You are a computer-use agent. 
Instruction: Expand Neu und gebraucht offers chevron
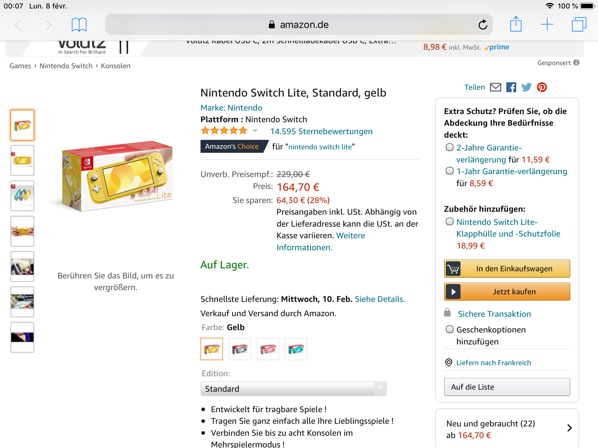[569, 428]
